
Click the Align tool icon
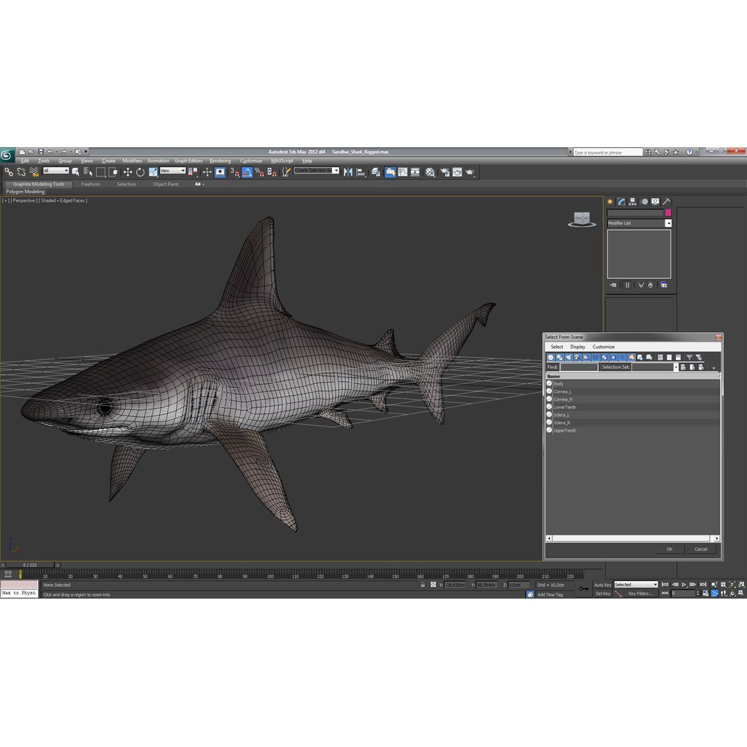click(361, 172)
